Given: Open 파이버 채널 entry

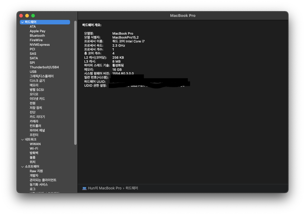Looking at the screenshot, I should (37, 130).
